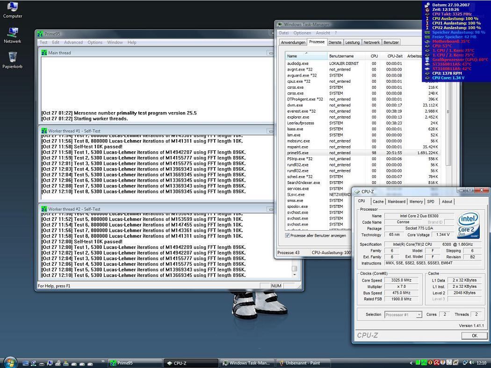This screenshot has width=491, height=368.
Task: Click the Worker thread #2 scrollbar down arrow
Action: click(x=294, y=275)
